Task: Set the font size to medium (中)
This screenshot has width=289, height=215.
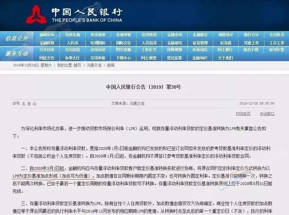Action: [29, 104]
